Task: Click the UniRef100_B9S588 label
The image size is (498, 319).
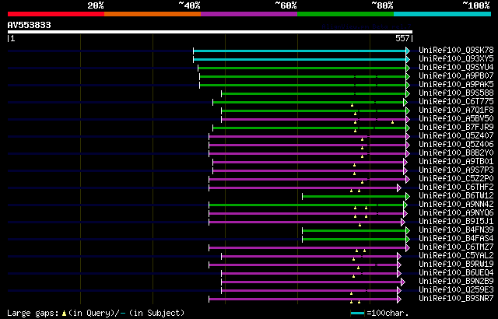Action: coord(456,93)
